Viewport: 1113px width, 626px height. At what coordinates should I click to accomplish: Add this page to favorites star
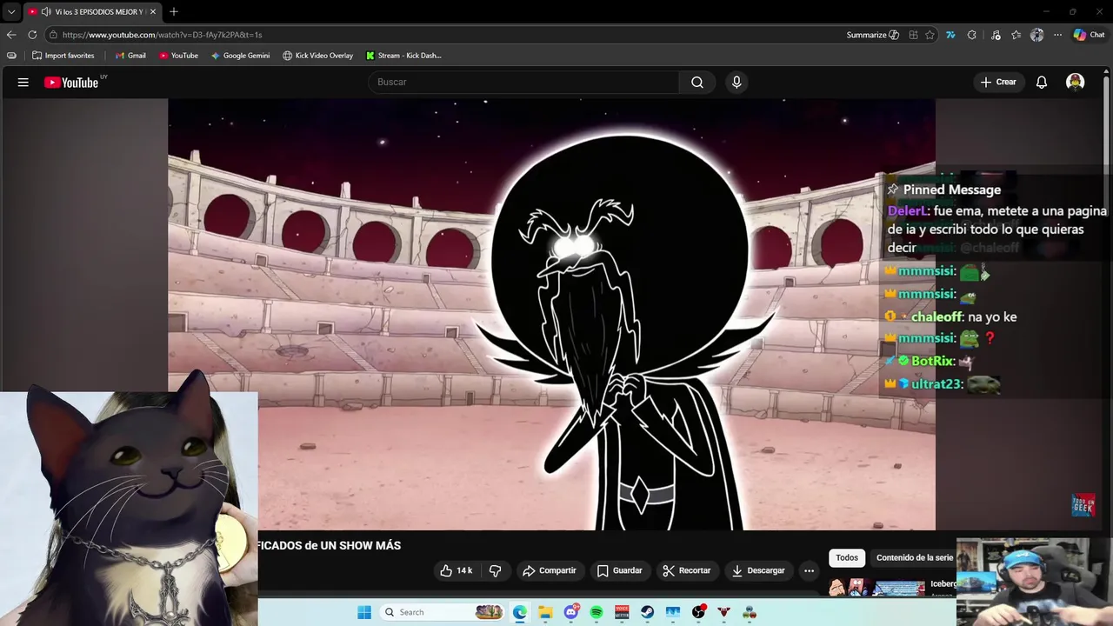(x=930, y=35)
